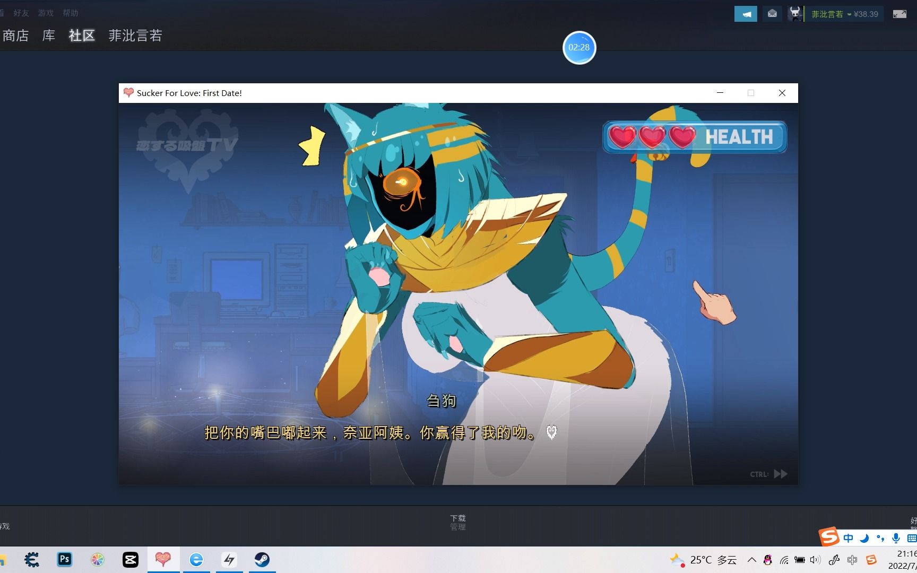This screenshot has width=917, height=573.
Task: Open QQ penguin tray icon
Action: tap(767, 560)
